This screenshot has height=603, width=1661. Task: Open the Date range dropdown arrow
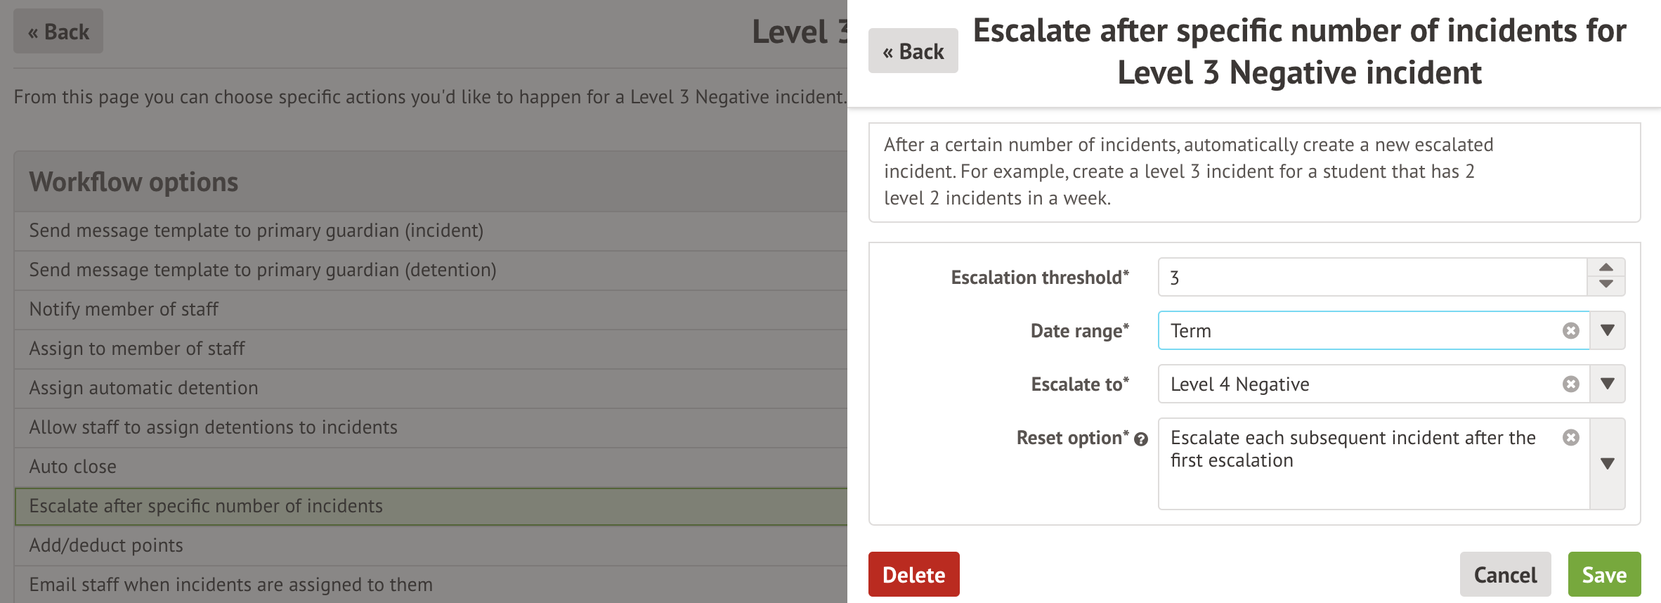pos(1607,330)
